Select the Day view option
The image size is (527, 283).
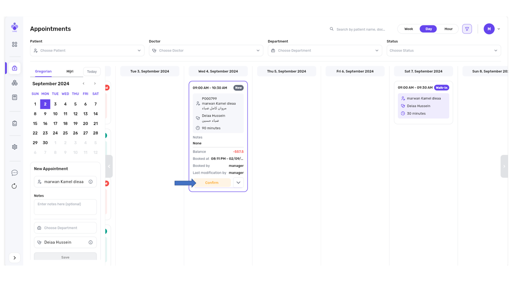[x=428, y=29]
